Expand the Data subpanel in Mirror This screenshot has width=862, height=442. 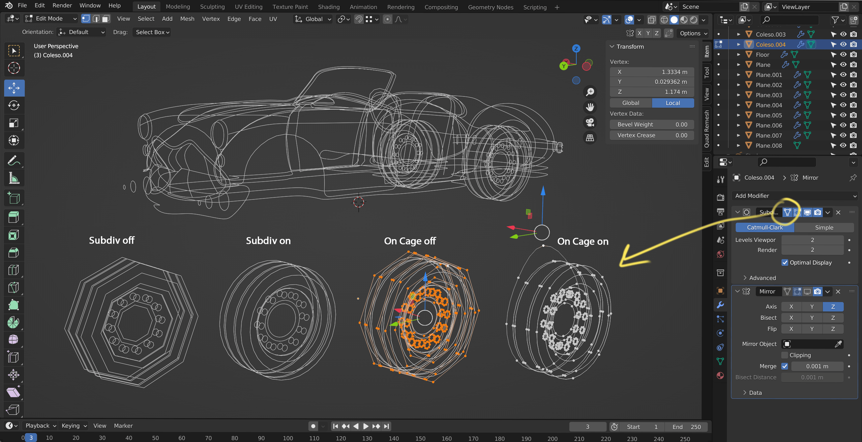pos(752,393)
